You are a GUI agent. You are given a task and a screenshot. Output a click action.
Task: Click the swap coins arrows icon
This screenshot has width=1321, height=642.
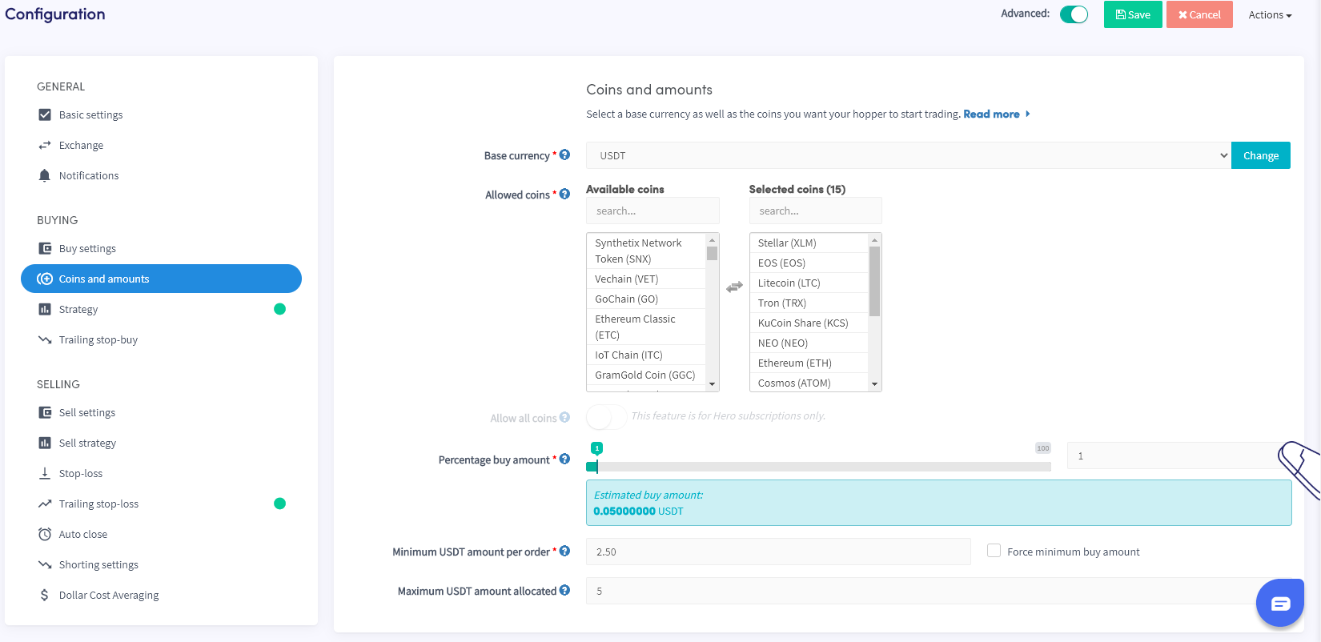(734, 287)
